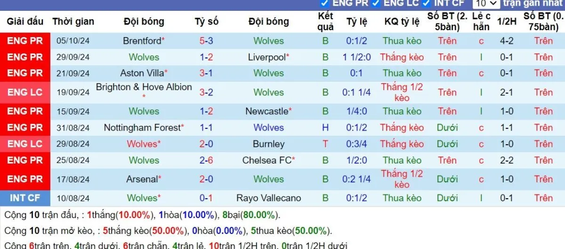Select the Aston Villa team link
The width and height of the screenshot is (565, 249).
tap(142, 73)
